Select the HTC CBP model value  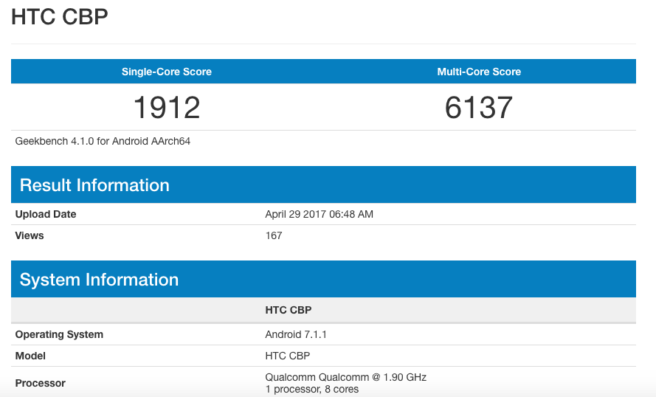tap(288, 356)
